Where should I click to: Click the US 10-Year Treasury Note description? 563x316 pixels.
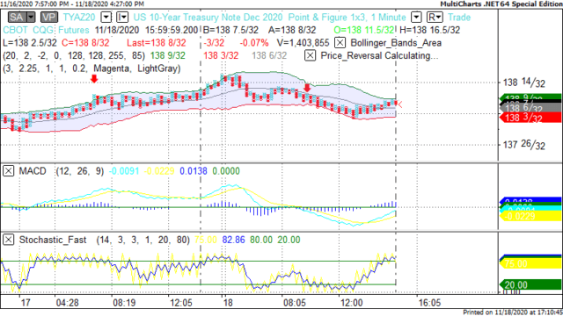(x=208, y=18)
